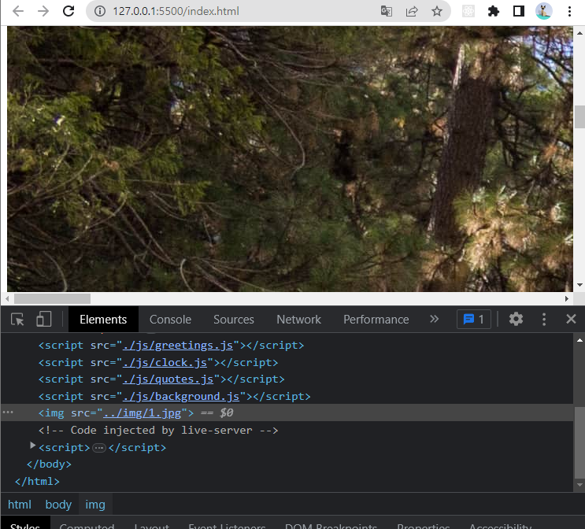
Task: Select body in the breadcrumb bar
Action: click(x=58, y=505)
